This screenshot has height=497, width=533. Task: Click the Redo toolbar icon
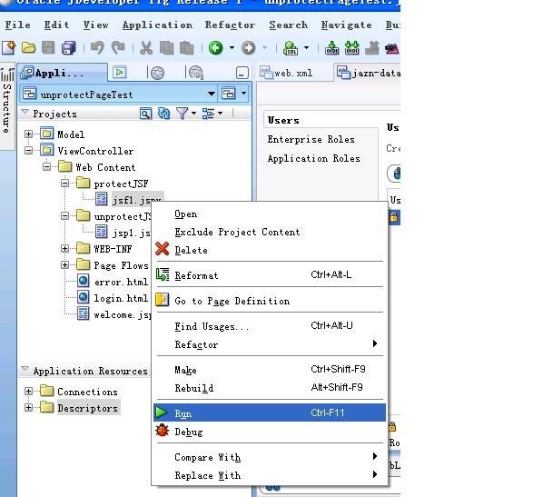(x=118, y=47)
